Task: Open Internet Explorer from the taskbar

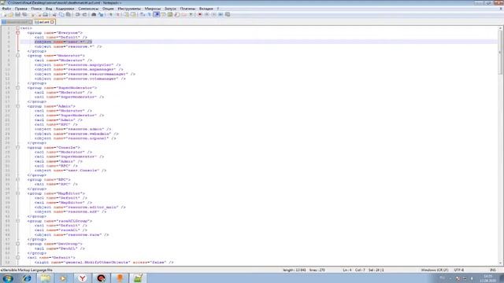Action: click(27, 278)
